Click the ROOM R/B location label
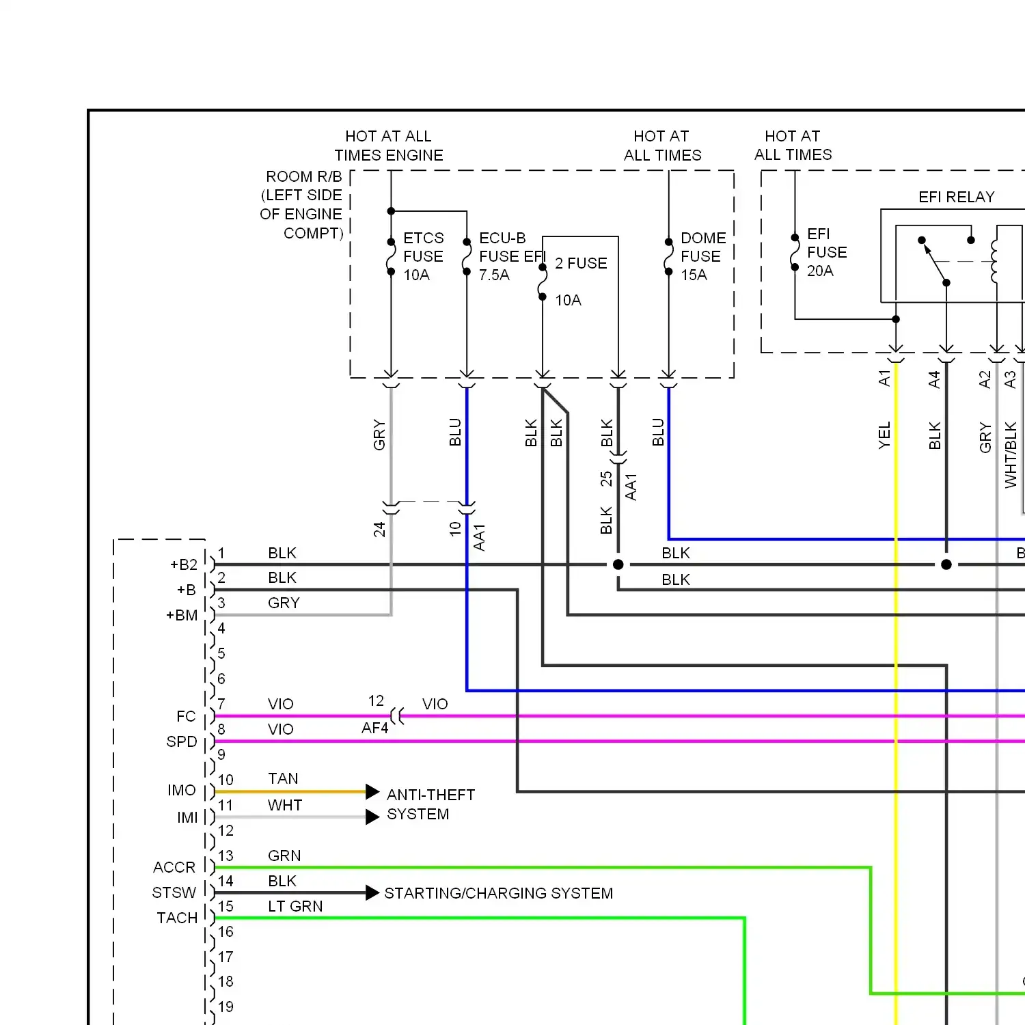 301,204
